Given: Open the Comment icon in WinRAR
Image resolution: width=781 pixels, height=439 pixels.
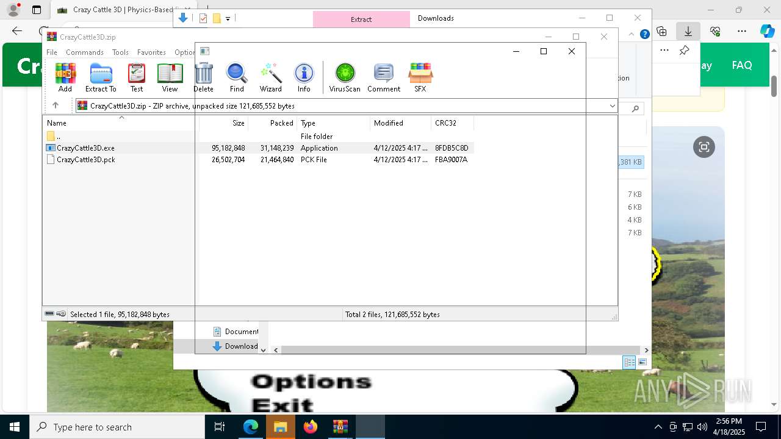Looking at the screenshot, I should pyautogui.click(x=384, y=77).
